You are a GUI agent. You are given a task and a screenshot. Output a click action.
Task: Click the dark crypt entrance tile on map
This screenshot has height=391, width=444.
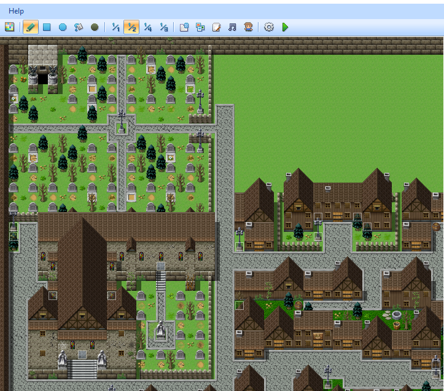pos(43,78)
